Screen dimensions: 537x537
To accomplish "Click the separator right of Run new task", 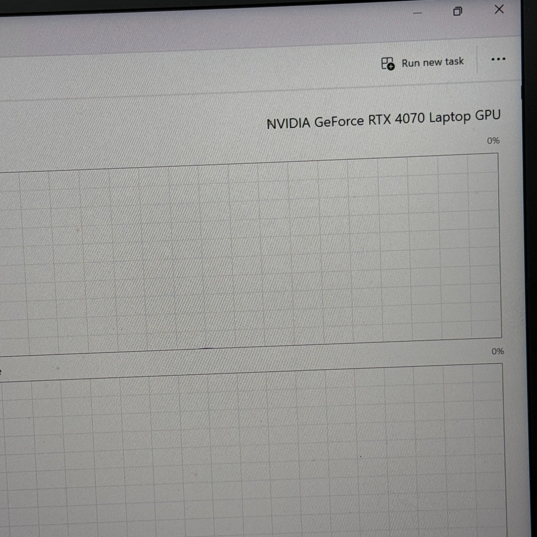I will click(x=477, y=61).
